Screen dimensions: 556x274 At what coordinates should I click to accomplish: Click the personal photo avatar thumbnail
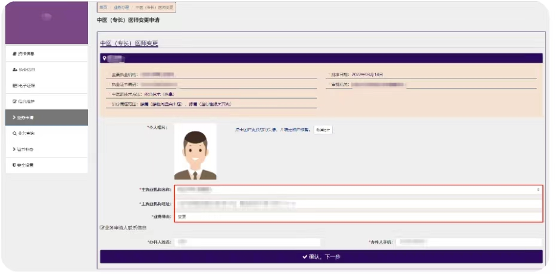click(x=195, y=152)
